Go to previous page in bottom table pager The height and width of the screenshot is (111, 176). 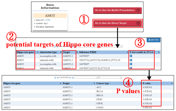pos(58,78)
